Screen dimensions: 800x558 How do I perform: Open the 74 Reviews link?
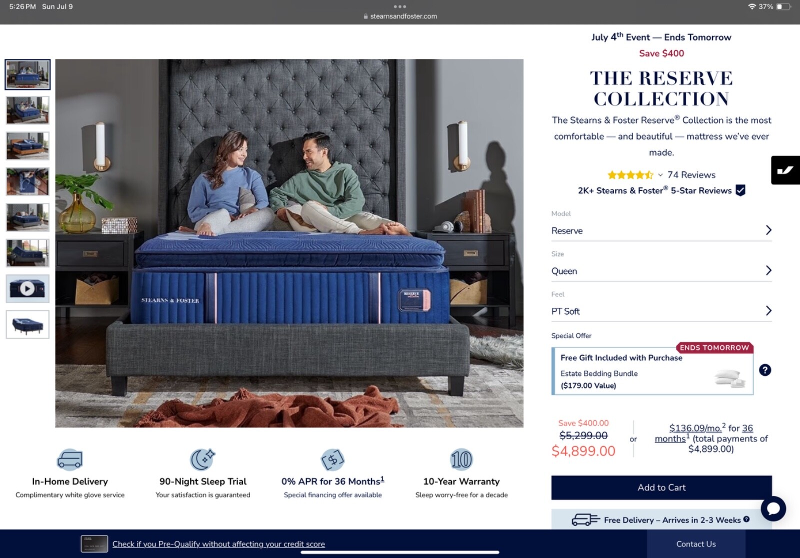click(x=691, y=175)
